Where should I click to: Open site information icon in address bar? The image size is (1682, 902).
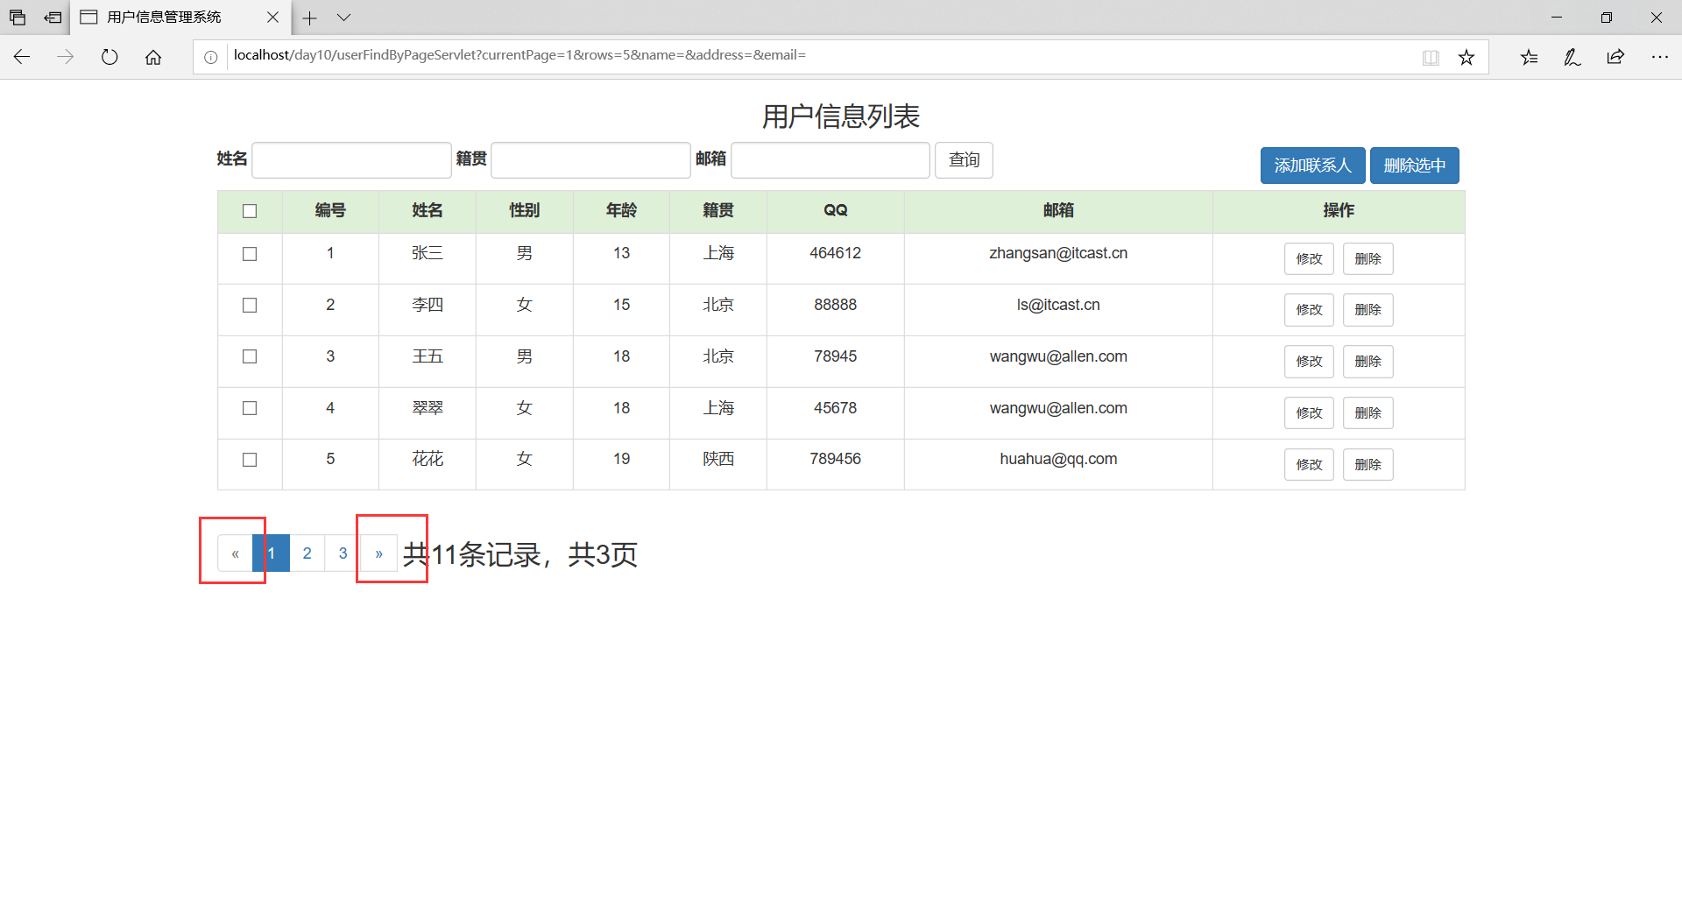[x=211, y=57]
